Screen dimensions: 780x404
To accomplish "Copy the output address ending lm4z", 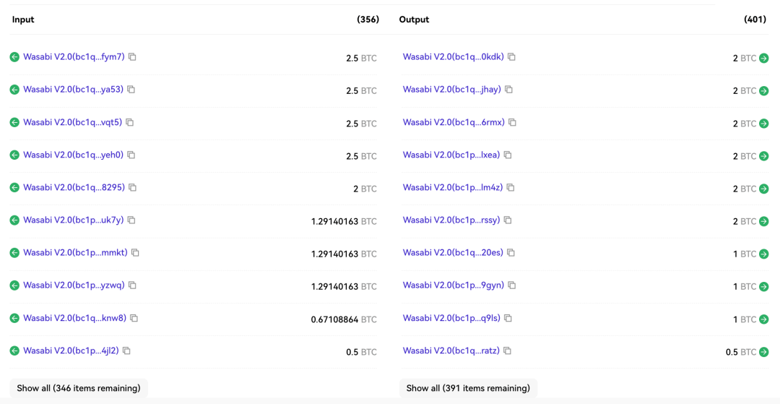I will point(511,188).
